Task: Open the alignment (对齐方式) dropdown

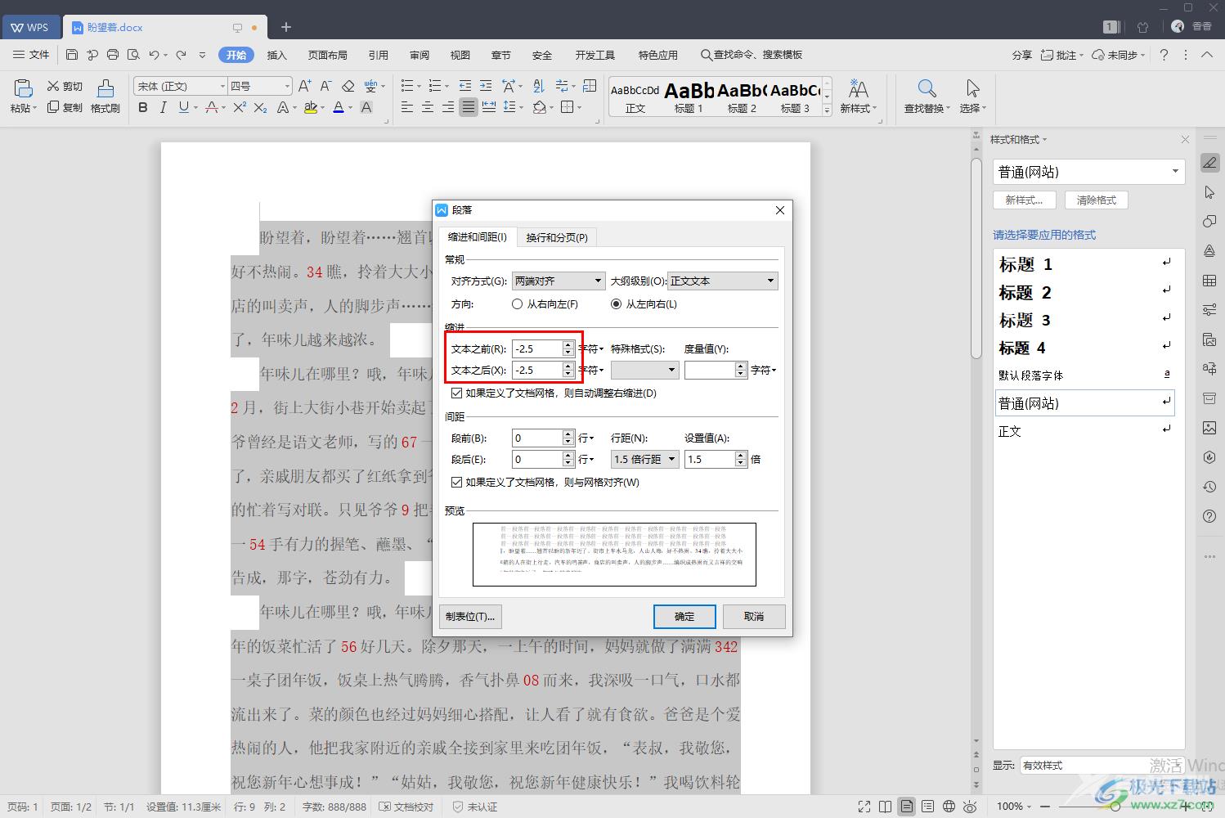Action: 559,281
